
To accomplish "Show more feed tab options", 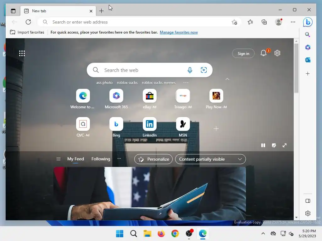I will (119, 158).
